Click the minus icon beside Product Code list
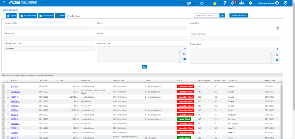This screenshot has height=139, width=295. click(277, 60)
